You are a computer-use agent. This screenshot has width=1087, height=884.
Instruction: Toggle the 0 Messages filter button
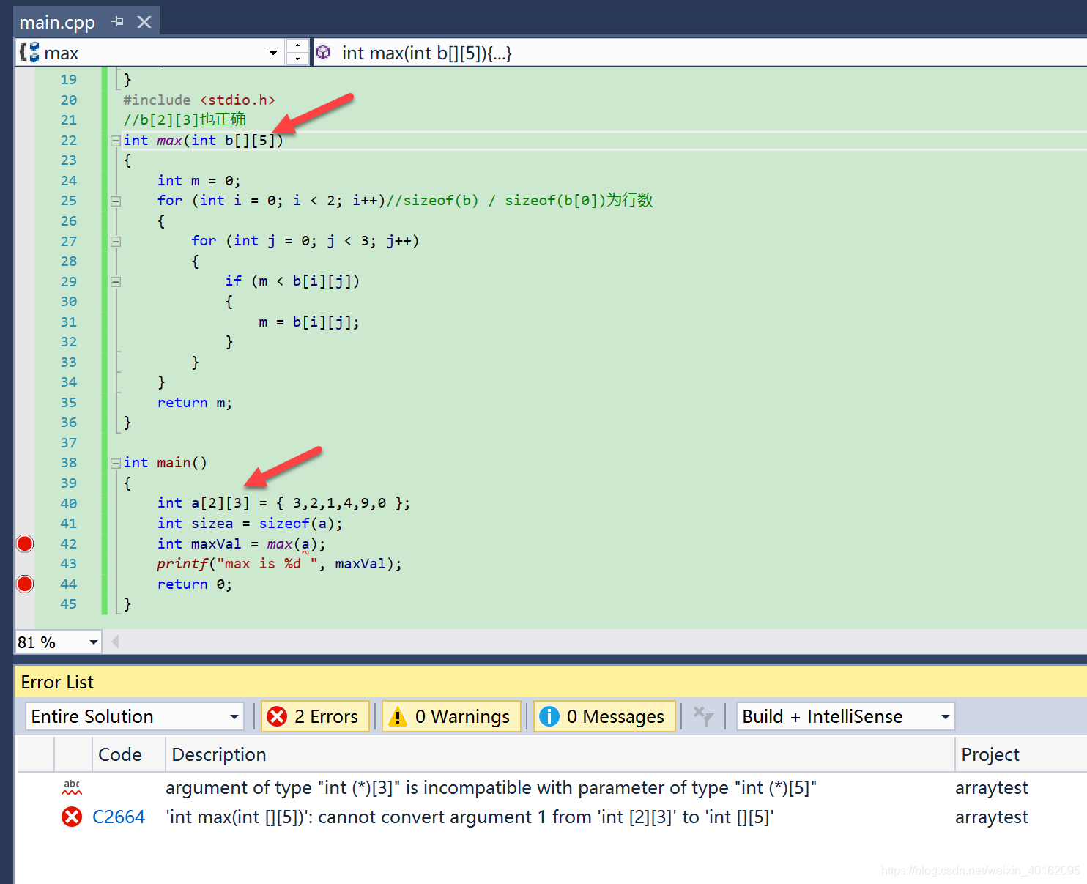point(604,716)
